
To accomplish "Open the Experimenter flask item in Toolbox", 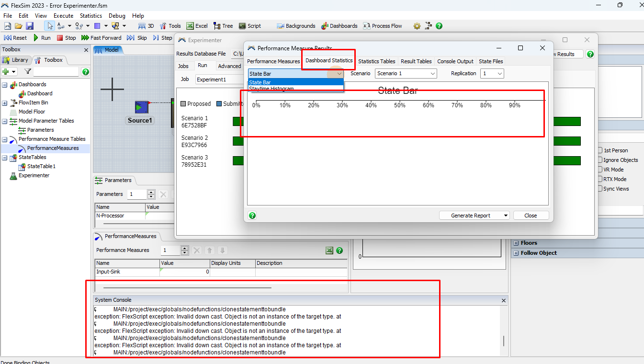I will click(x=34, y=175).
